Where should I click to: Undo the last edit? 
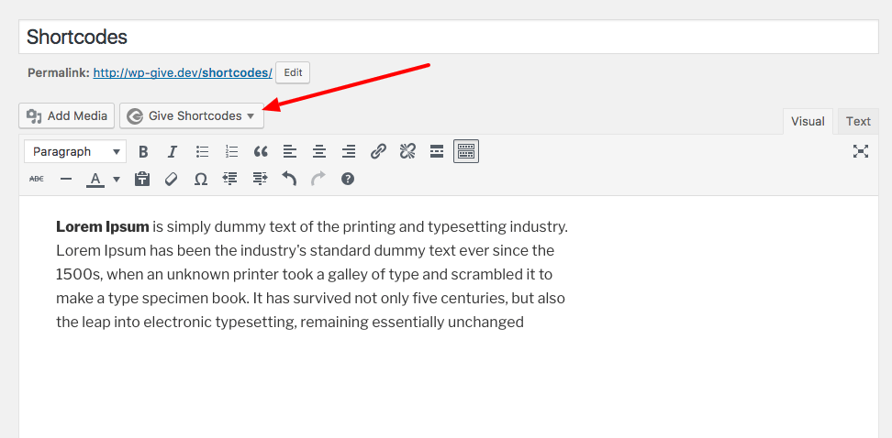(290, 179)
